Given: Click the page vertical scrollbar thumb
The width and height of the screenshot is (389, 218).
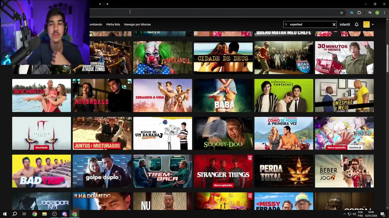Looking at the screenshot, I should (x=387, y=58).
